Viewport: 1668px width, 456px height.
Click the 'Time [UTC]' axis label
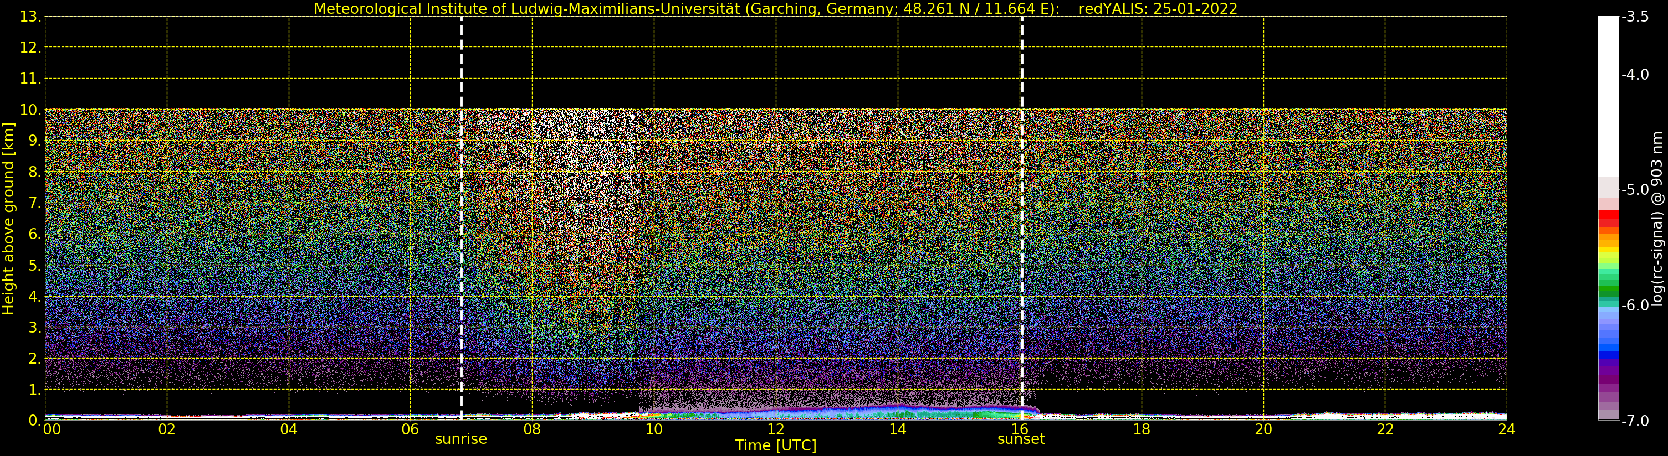pos(776,445)
